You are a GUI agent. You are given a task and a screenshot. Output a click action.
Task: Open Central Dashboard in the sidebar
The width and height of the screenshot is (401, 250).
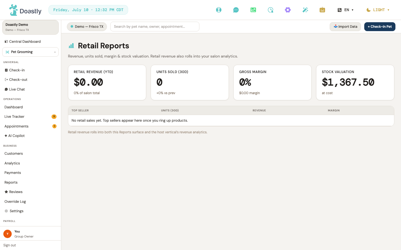(30, 42)
